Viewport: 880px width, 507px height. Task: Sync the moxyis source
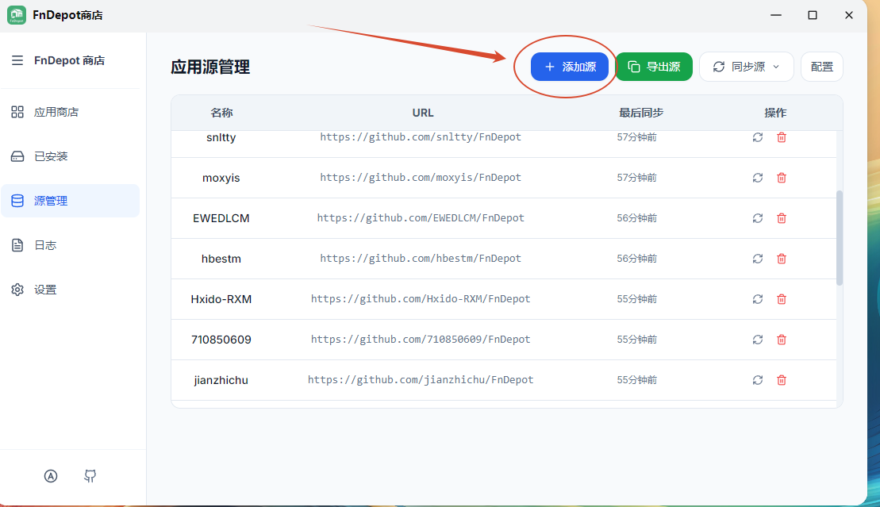coord(758,178)
